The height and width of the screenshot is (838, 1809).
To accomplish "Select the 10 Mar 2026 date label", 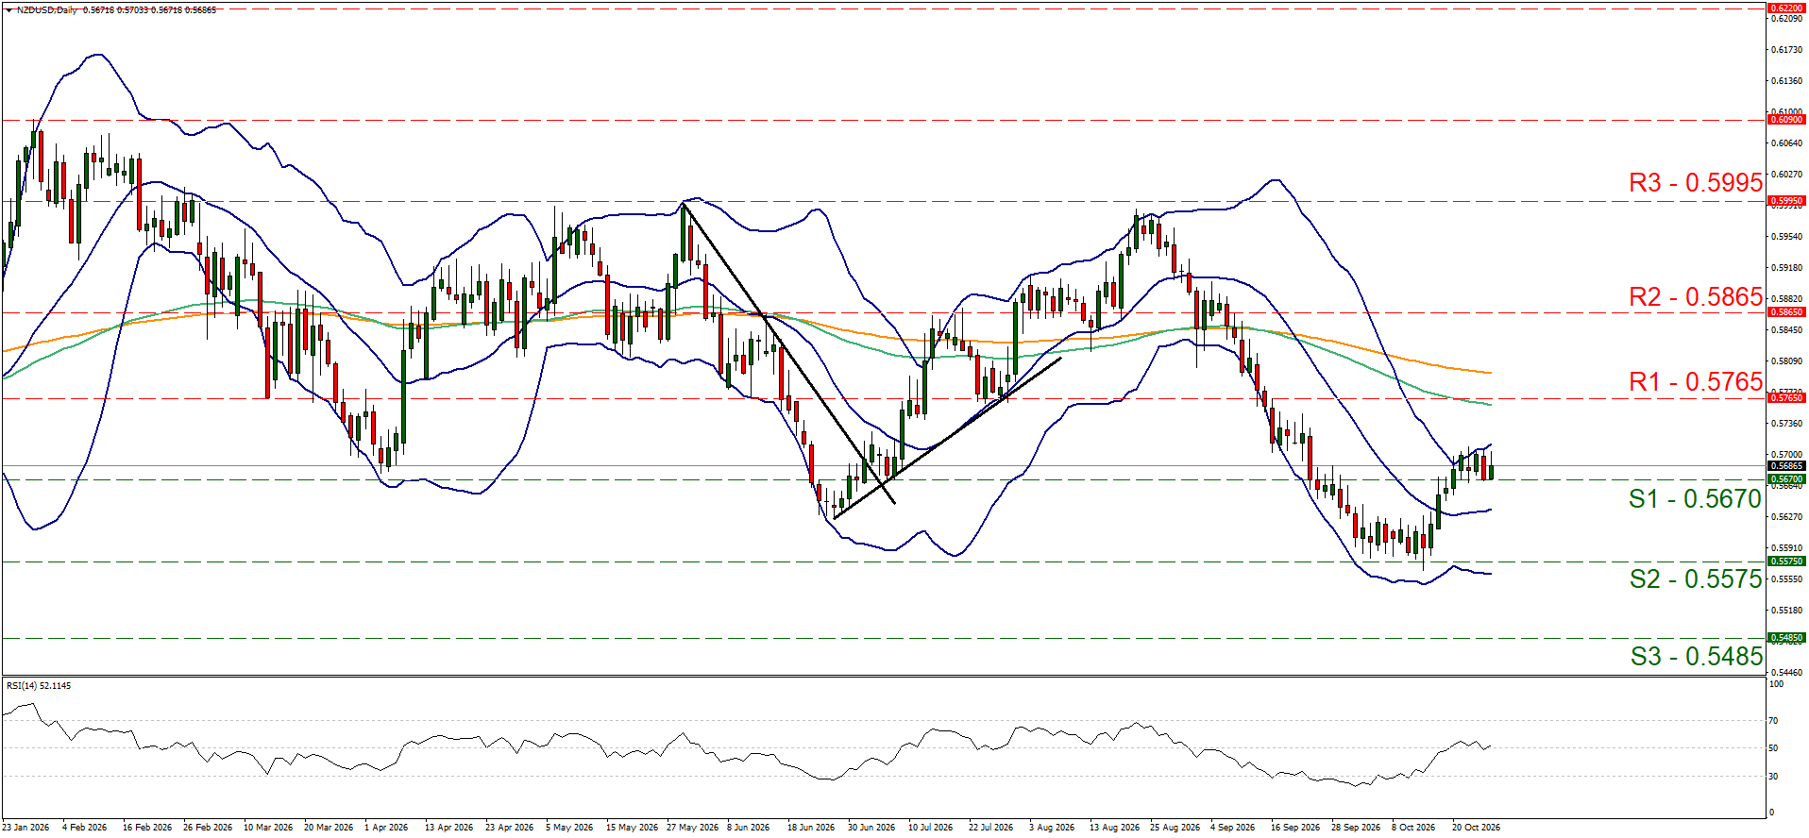I will (x=268, y=828).
